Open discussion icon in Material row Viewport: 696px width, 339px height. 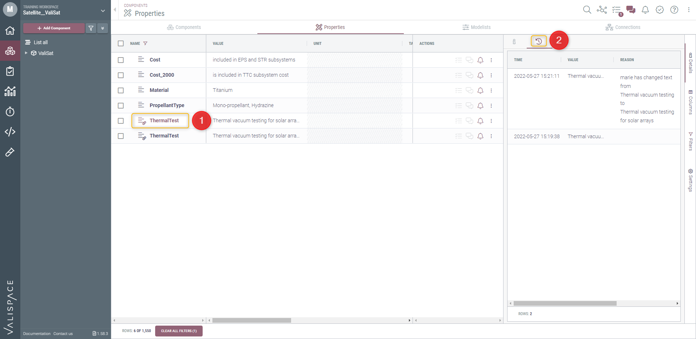tap(469, 90)
